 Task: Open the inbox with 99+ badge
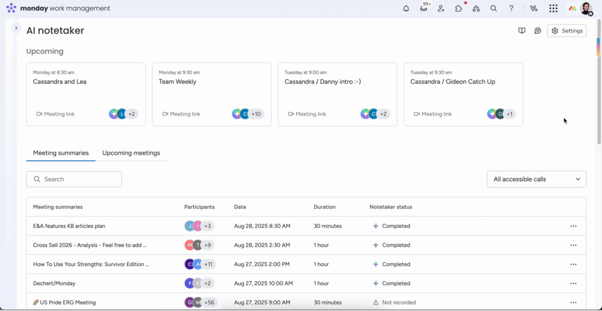click(424, 8)
